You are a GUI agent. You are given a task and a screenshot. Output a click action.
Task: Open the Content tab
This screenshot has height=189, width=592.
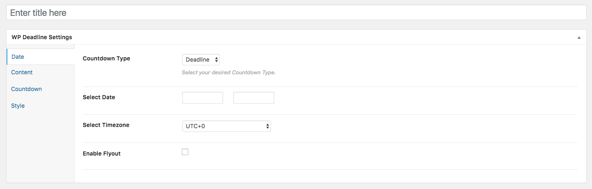click(x=22, y=72)
